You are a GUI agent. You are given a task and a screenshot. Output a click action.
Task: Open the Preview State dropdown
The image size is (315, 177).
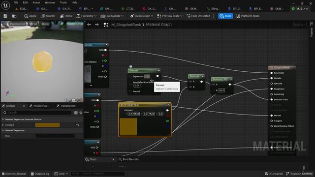[170, 16]
